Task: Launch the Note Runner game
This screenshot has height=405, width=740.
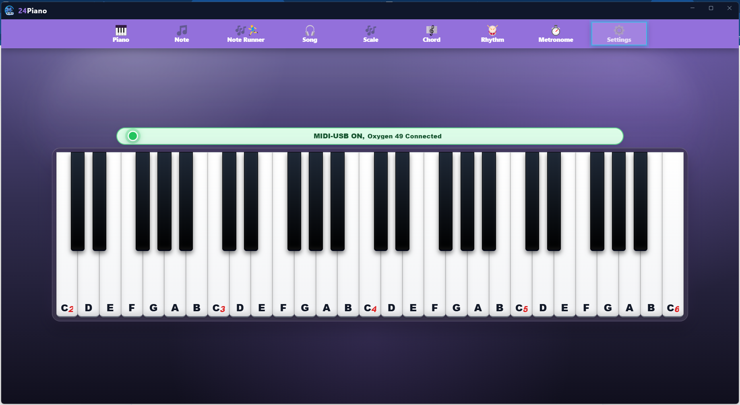Action: 246,34
